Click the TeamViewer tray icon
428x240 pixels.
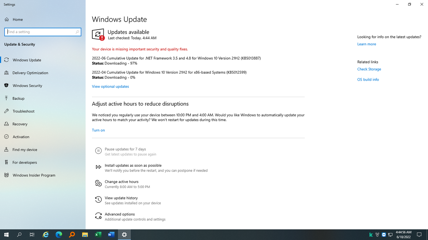coord(384,235)
